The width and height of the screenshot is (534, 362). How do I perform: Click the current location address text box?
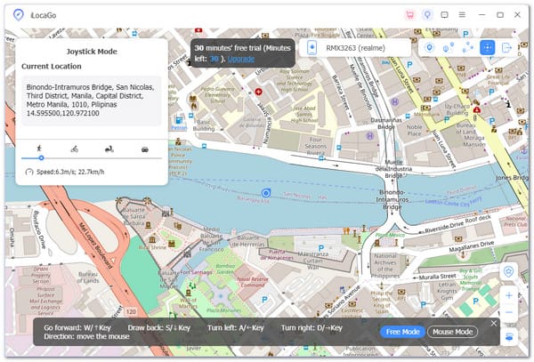pos(92,101)
